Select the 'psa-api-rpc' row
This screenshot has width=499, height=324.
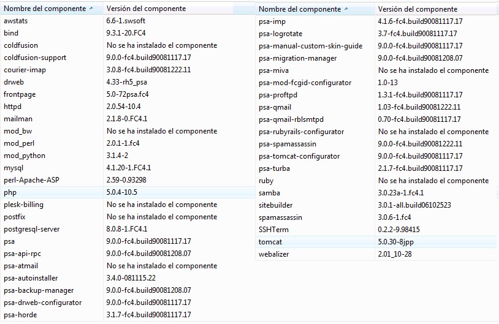point(128,254)
